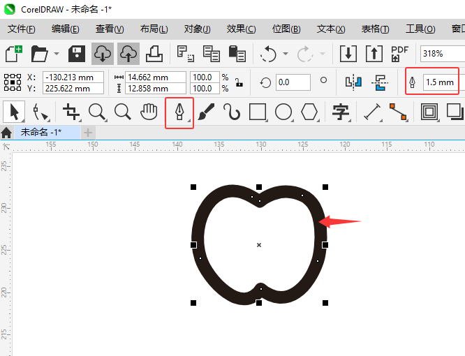Click the Paste clipboard icon
465x356 pixels.
click(x=237, y=54)
